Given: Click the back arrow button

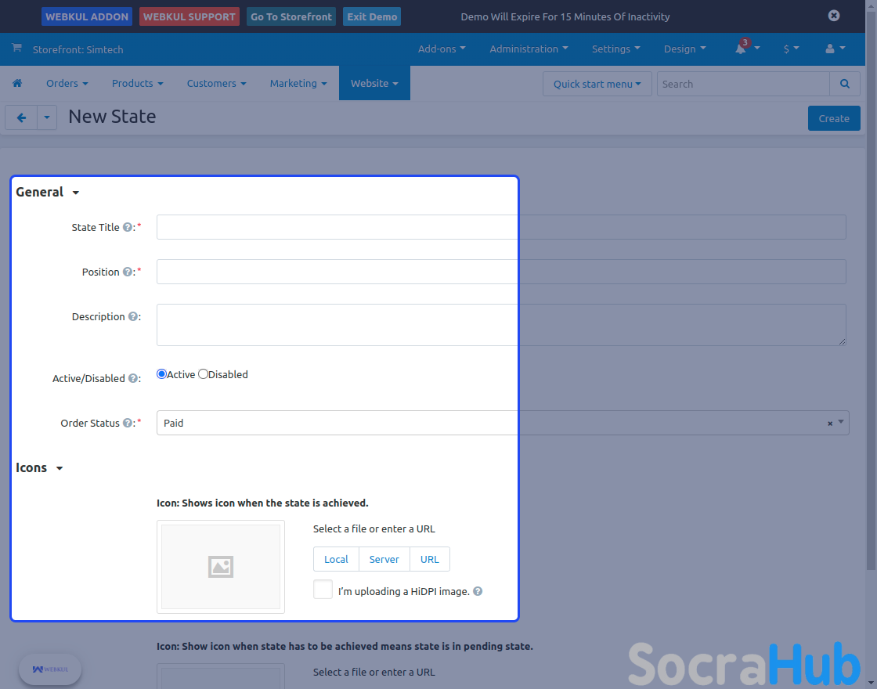Looking at the screenshot, I should tap(21, 117).
